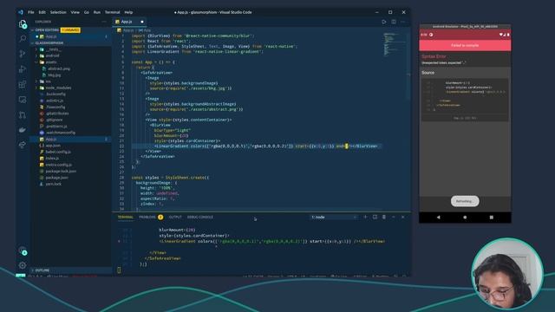Image resolution: width=555 pixels, height=312 pixels.
Task: Open the File menu
Action: pos(31,12)
